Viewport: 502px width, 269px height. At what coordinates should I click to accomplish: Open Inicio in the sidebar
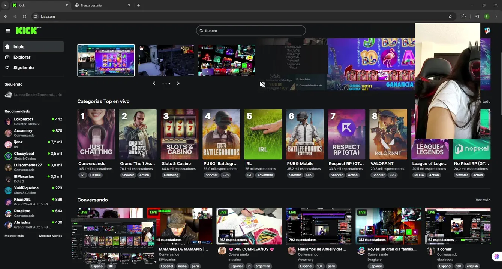click(33, 47)
